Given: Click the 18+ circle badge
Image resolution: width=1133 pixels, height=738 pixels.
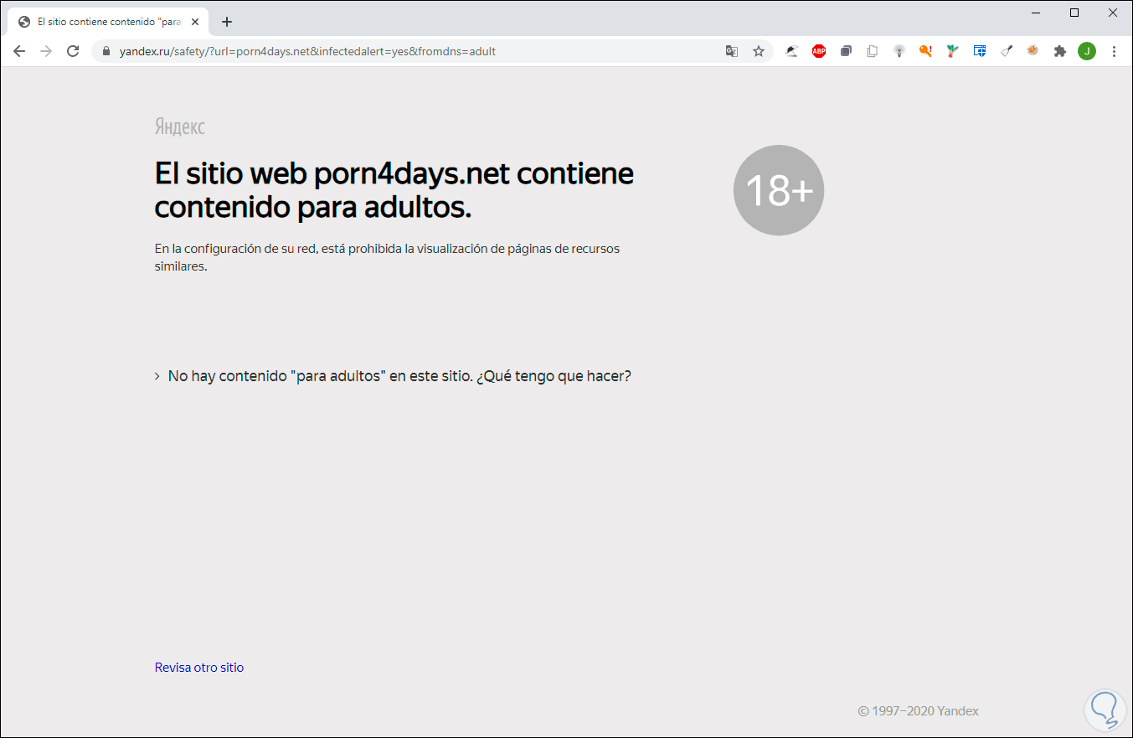Looking at the screenshot, I should [779, 190].
